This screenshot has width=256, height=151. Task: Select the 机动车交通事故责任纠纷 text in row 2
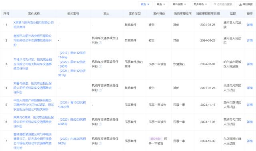tap(105, 40)
